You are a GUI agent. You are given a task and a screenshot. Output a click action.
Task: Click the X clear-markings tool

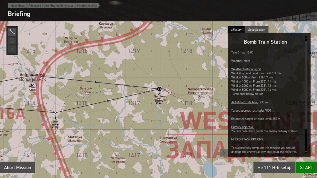click(x=12, y=49)
